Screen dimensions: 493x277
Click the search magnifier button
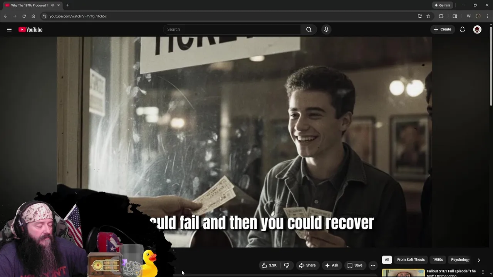tap(309, 30)
